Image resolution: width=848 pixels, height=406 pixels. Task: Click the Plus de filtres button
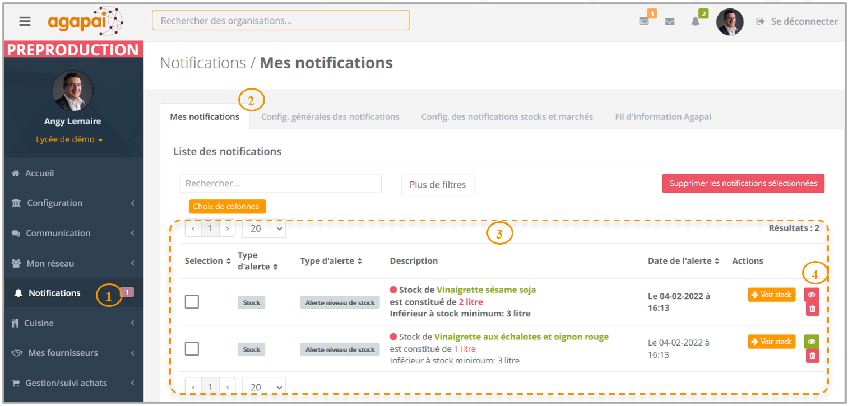click(x=438, y=184)
